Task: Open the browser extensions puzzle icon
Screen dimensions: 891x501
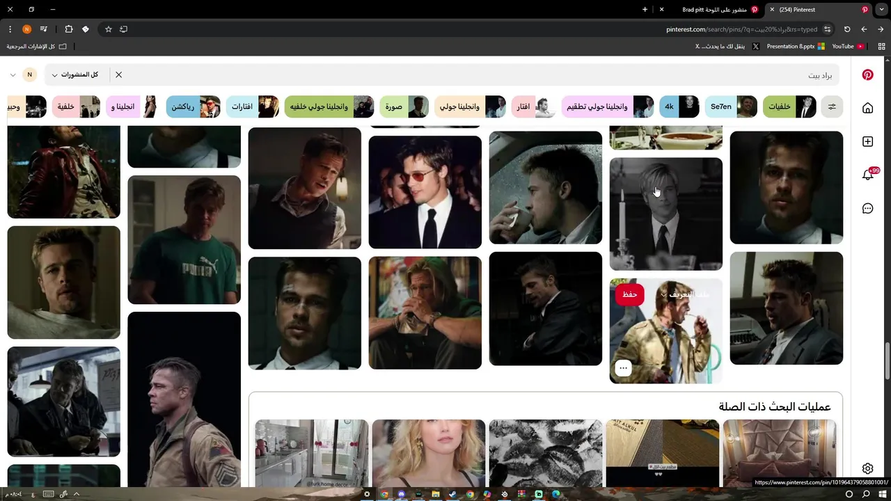Action: pos(68,29)
